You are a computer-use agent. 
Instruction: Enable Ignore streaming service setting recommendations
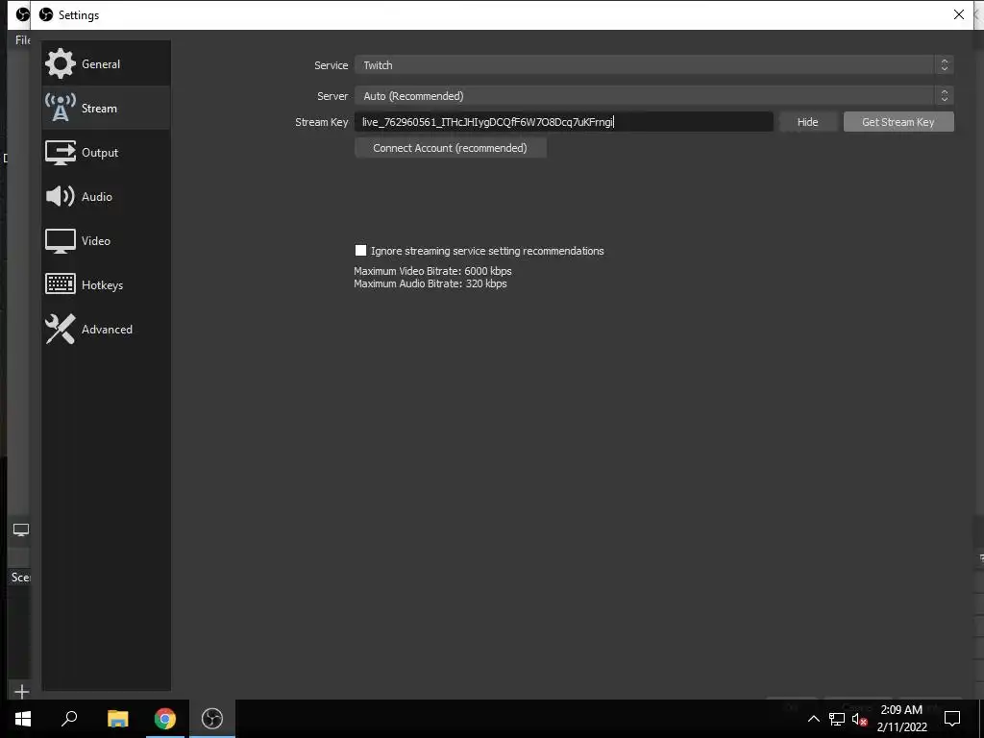coord(361,251)
